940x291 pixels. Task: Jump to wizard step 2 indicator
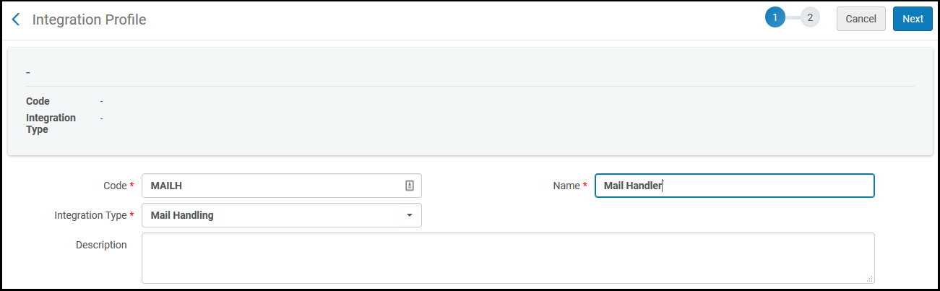point(810,18)
